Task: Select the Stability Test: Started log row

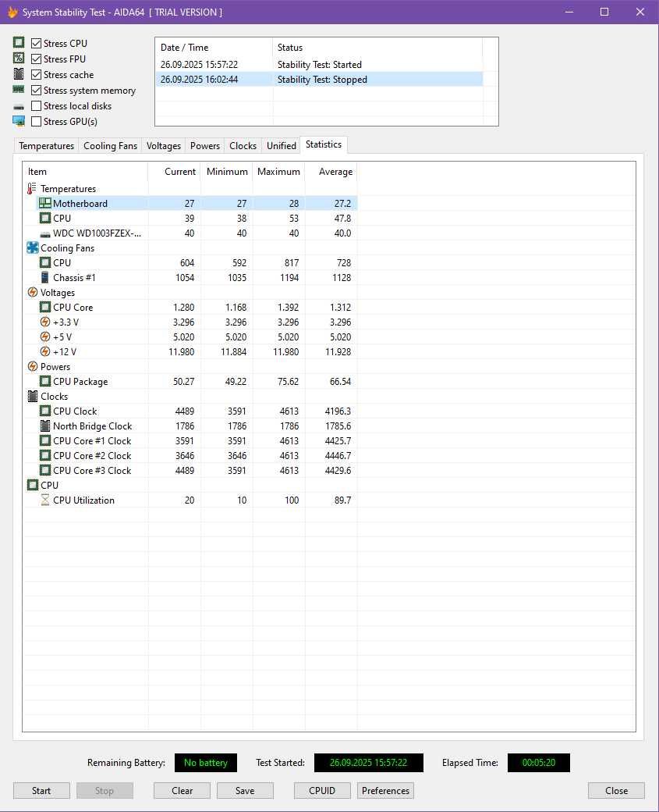Action: point(319,64)
